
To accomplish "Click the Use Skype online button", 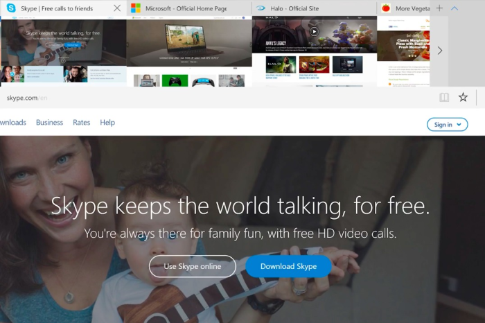I will [193, 266].
